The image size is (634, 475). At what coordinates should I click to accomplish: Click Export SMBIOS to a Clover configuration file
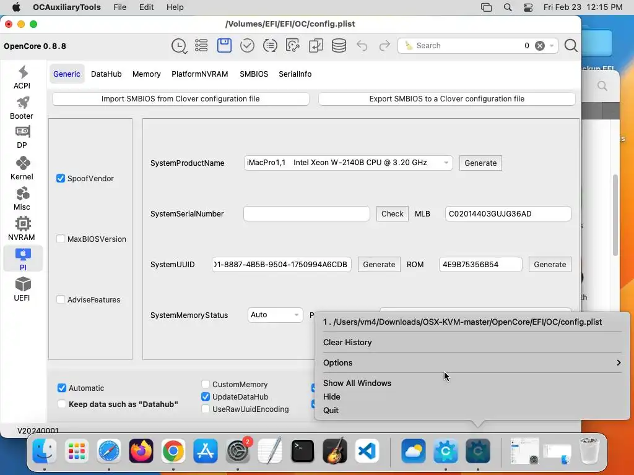coord(447,99)
